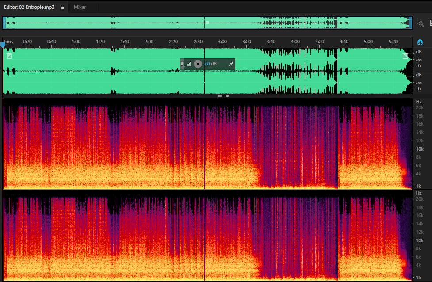The image size is (432, 282).
Task: Click the fade in handle on the waveform
Action: point(9,56)
